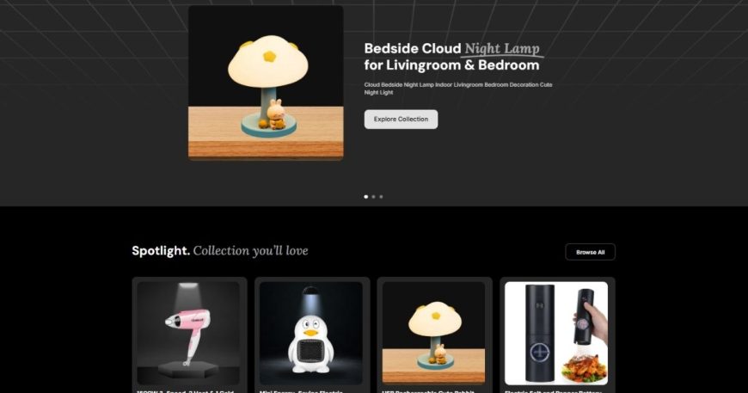Click the rabbit figurine in the hero image
This screenshot has width=748, height=393.
point(276,114)
